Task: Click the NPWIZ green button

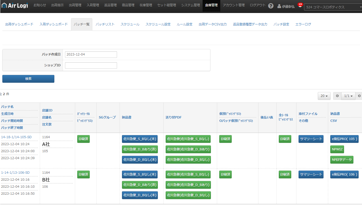Action: point(337,149)
